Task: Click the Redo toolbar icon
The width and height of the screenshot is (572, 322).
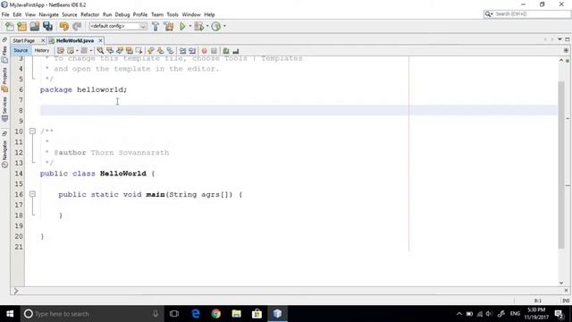Action: 77,26
